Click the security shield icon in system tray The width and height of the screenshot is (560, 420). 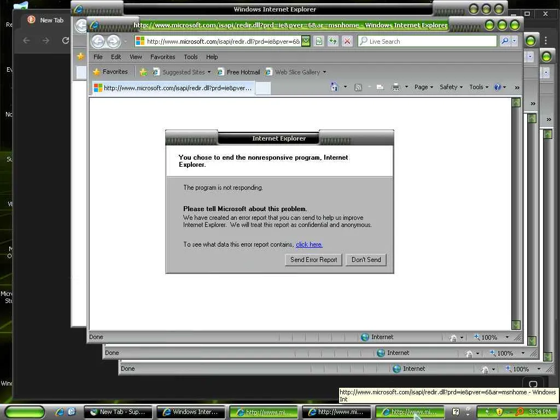point(499,412)
